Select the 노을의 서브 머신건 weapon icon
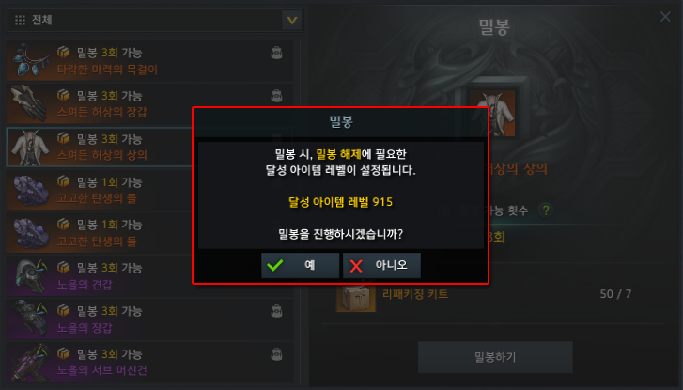The height and width of the screenshot is (390, 683). point(30,362)
